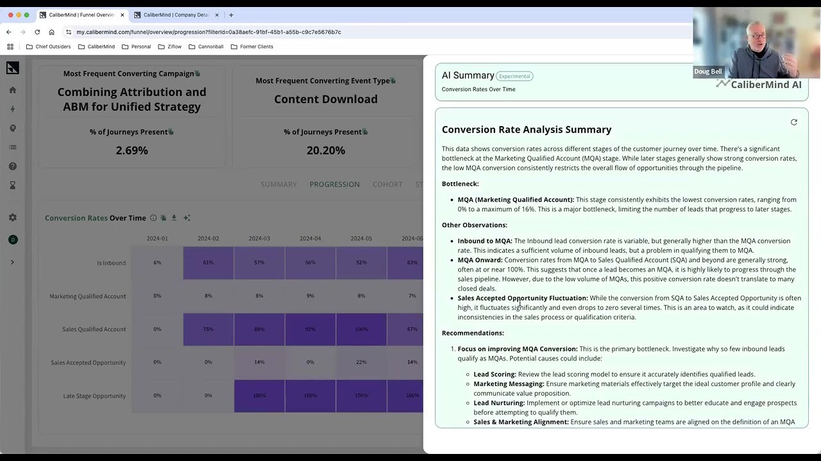Image resolution: width=821 pixels, height=461 pixels.
Task: Refresh the Conversion Rate Analysis Summary
Action: [x=793, y=122]
